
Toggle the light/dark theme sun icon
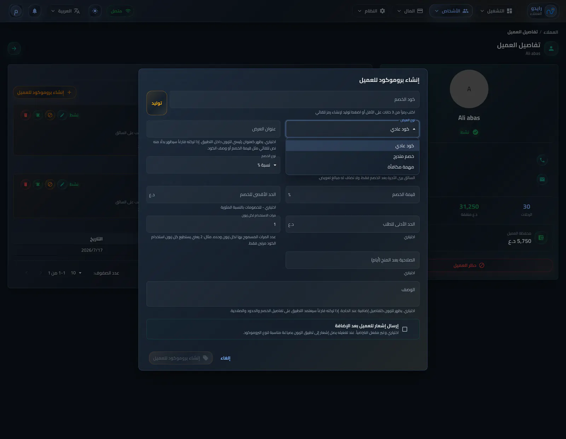[95, 11]
